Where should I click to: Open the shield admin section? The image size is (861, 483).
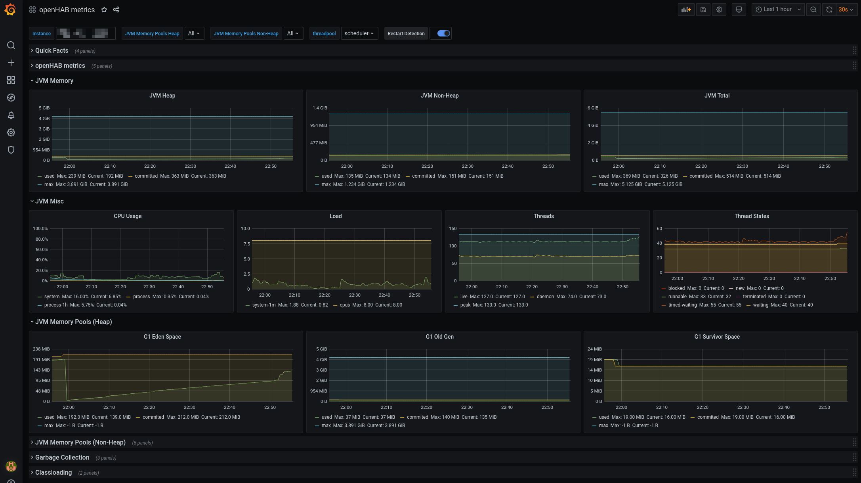pyautogui.click(x=11, y=150)
